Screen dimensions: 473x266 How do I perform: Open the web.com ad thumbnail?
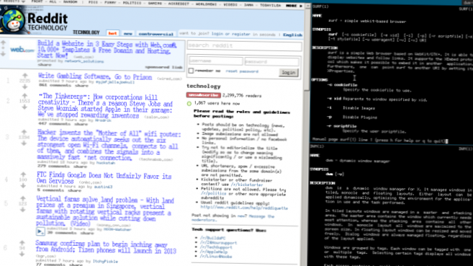[22, 50]
